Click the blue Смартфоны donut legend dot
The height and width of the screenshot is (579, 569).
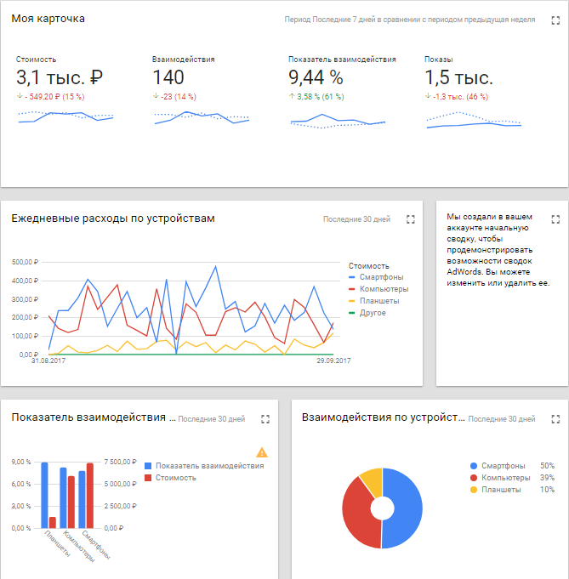tap(474, 466)
